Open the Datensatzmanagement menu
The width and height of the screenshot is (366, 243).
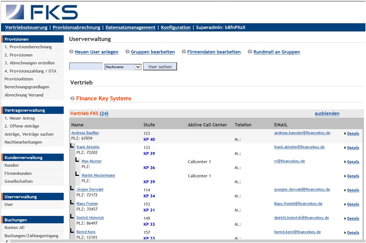tap(130, 27)
